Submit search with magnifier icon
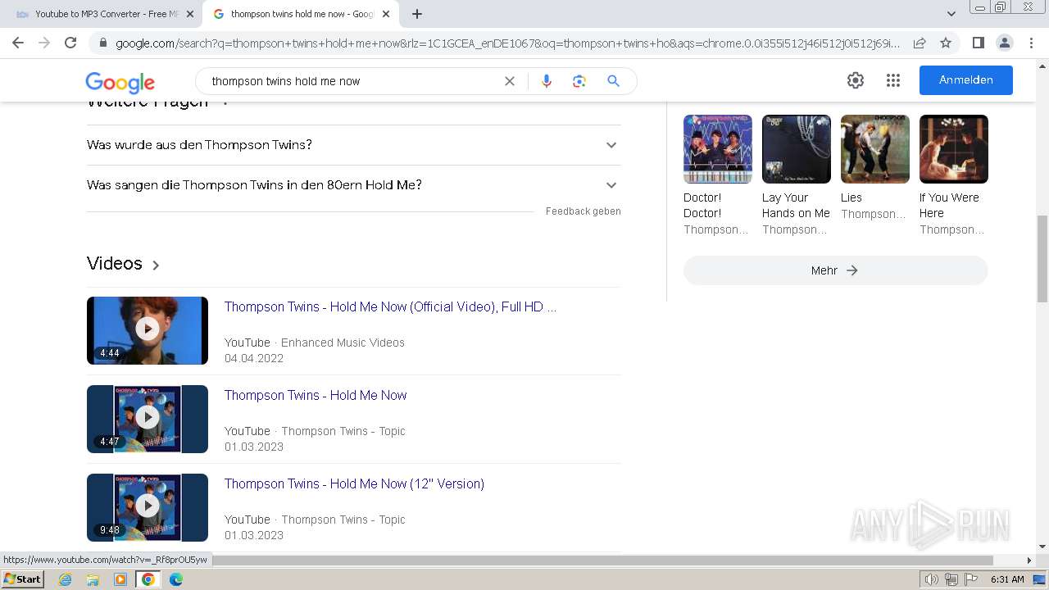1049x590 pixels. point(613,81)
